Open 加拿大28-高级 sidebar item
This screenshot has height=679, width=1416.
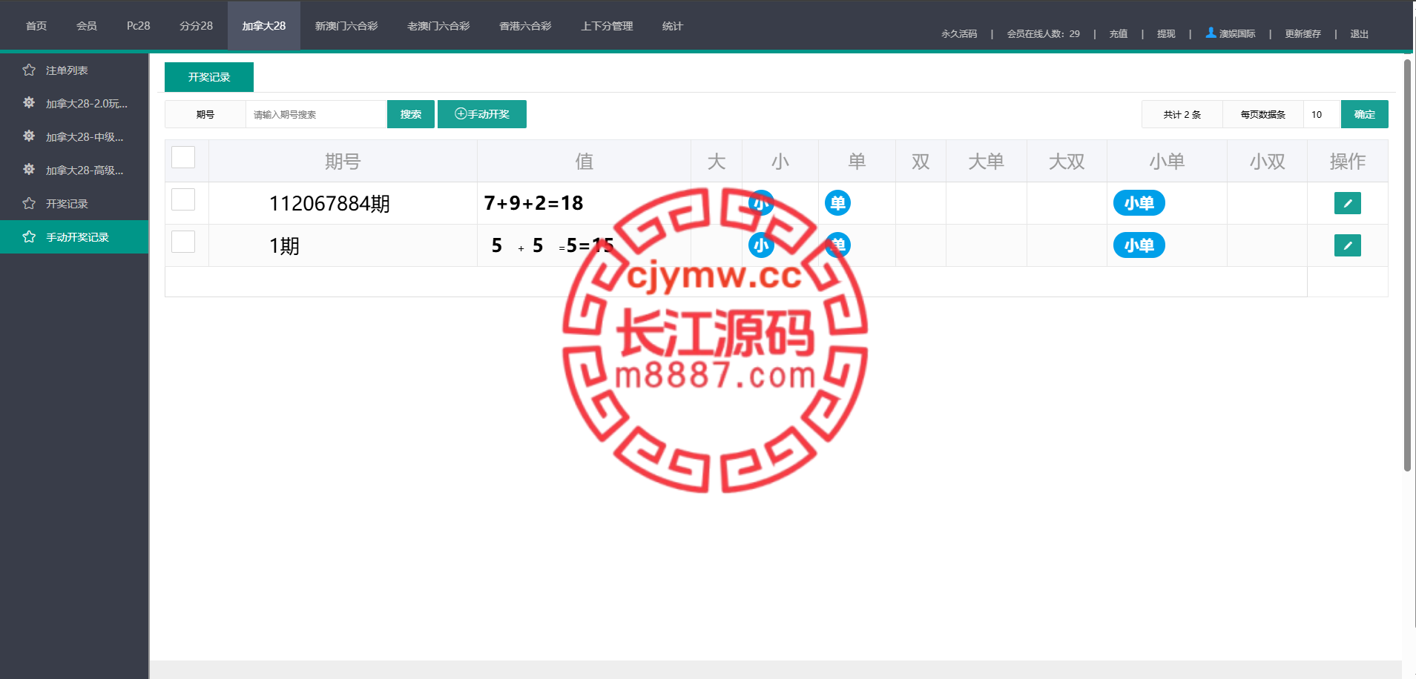(x=74, y=170)
